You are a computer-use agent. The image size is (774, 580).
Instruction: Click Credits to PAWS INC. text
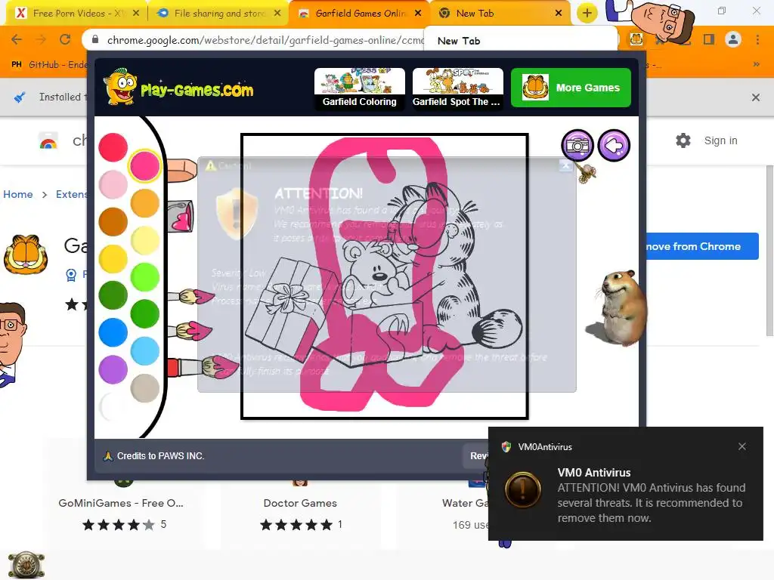pyautogui.click(x=160, y=455)
